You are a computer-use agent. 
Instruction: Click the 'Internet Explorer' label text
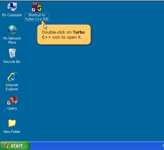12,87
